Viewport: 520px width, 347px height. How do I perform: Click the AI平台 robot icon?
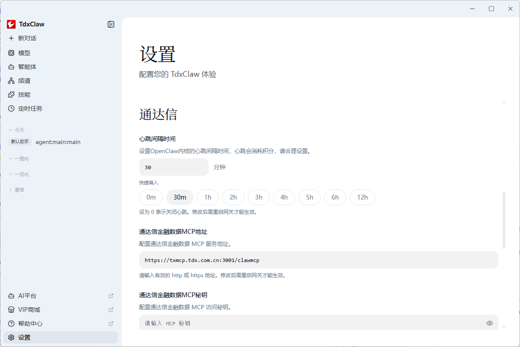(11, 296)
